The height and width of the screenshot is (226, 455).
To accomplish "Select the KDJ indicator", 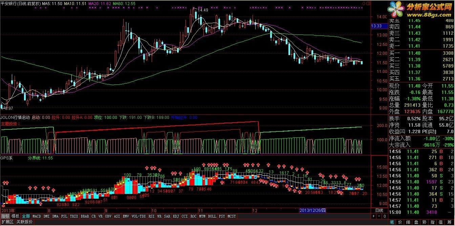I will tap(176, 216).
